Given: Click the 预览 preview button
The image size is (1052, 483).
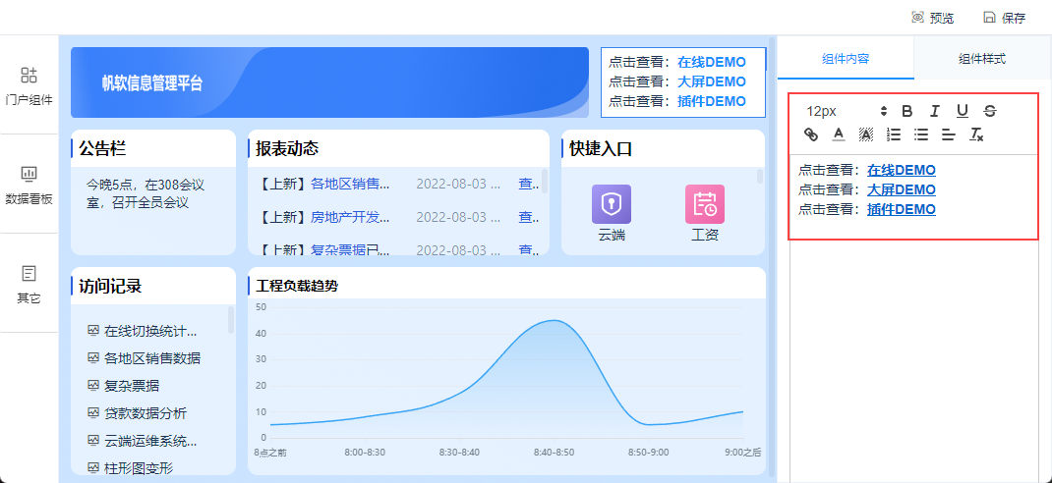Looking at the screenshot, I should (933, 18).
